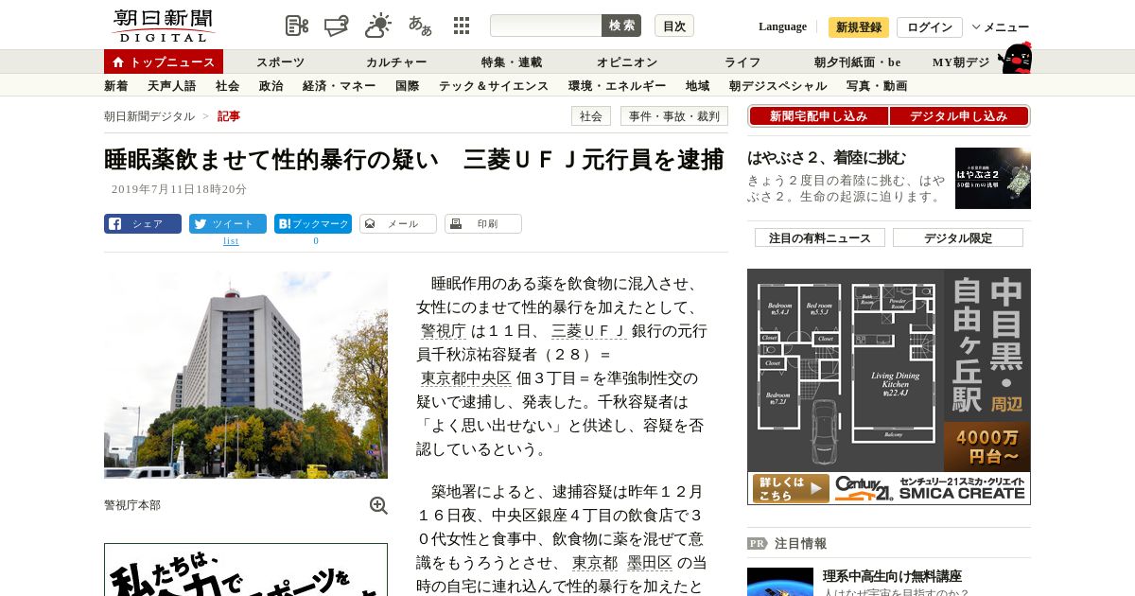The height and width of the screenshot is (596, 1135).
Task: Send article by メール button
Action: 398,224
